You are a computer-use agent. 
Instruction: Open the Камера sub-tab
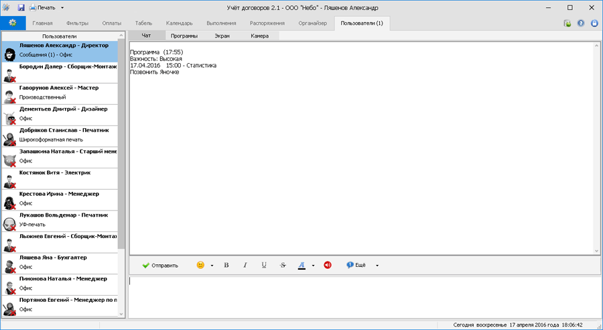(x=259, y=36)
